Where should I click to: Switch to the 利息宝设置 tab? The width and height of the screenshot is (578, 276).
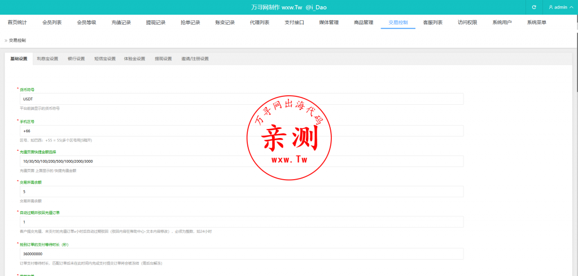tap(47, 59)
